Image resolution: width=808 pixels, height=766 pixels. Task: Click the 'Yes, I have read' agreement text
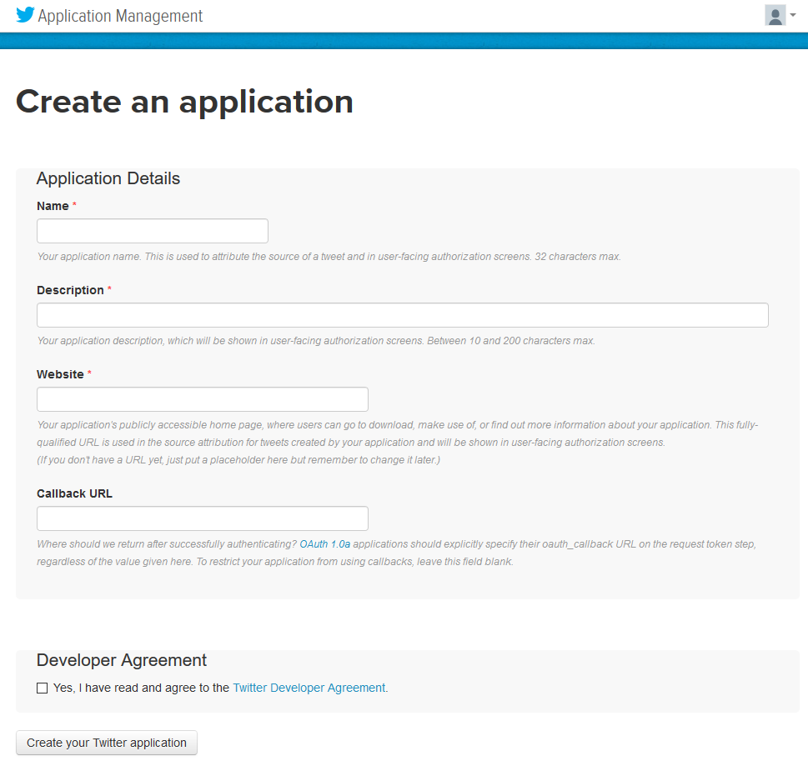[x=140, y=688]
